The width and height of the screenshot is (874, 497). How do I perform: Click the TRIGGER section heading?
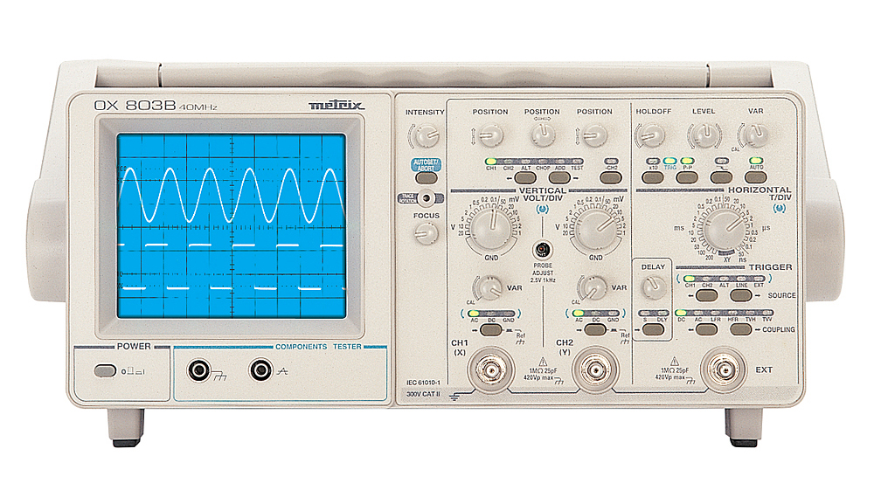point(770,267)
